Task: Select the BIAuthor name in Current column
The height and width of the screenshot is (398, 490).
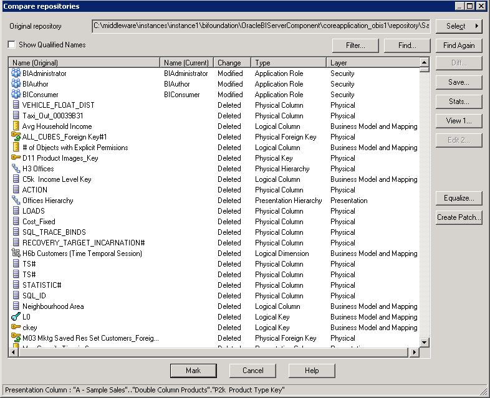Action: coord(177,84)
